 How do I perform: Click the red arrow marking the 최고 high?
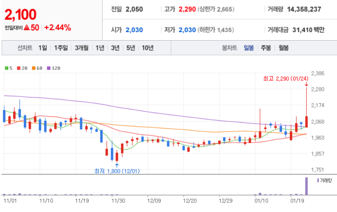pos(306,84)
